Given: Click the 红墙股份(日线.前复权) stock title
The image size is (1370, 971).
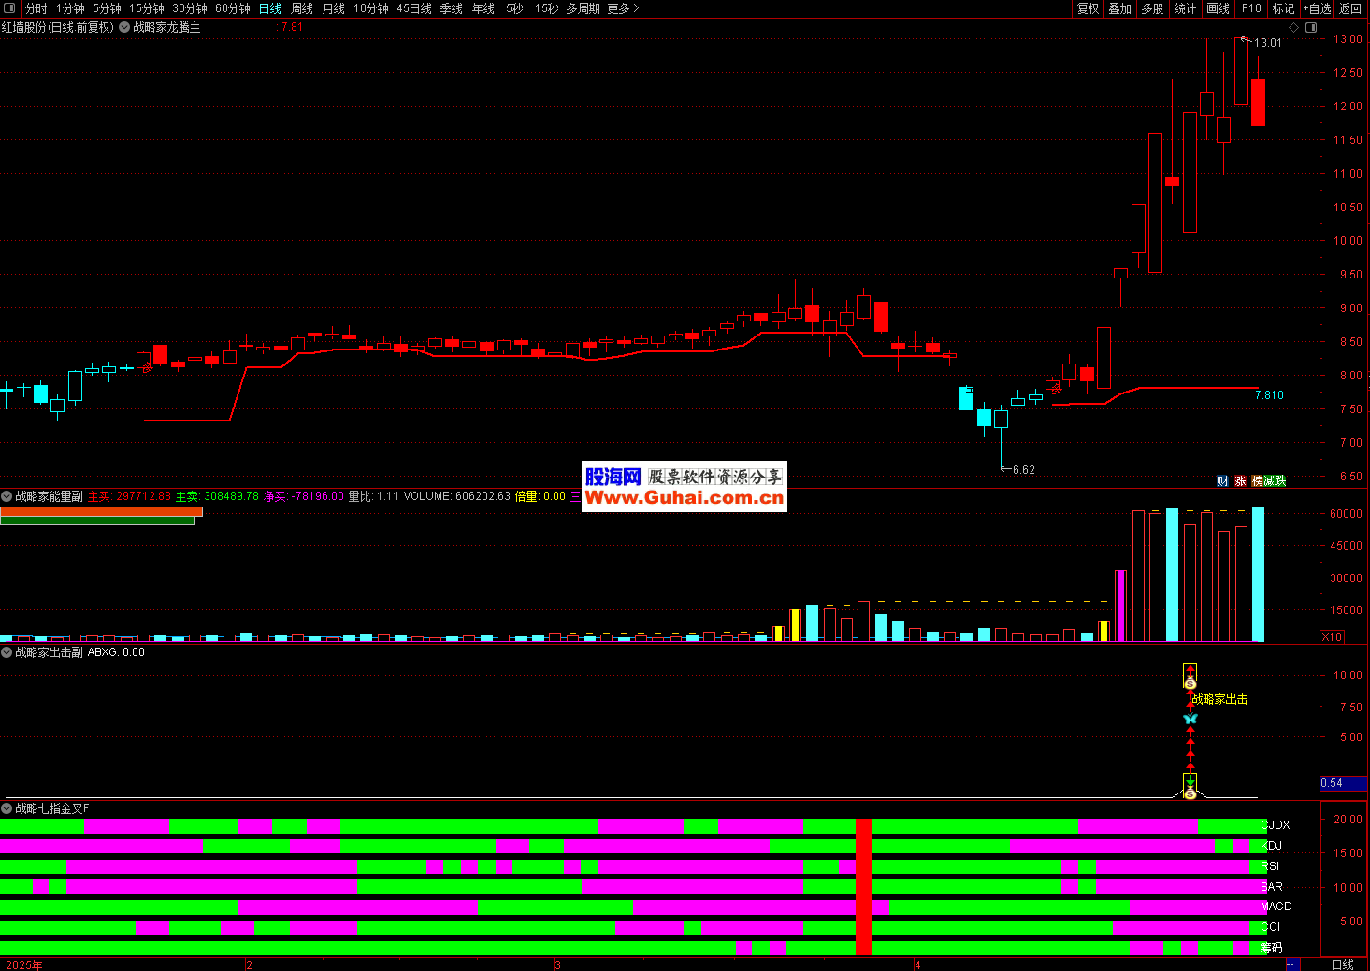Looking at the screenshot, I should (x=58, y=28).
